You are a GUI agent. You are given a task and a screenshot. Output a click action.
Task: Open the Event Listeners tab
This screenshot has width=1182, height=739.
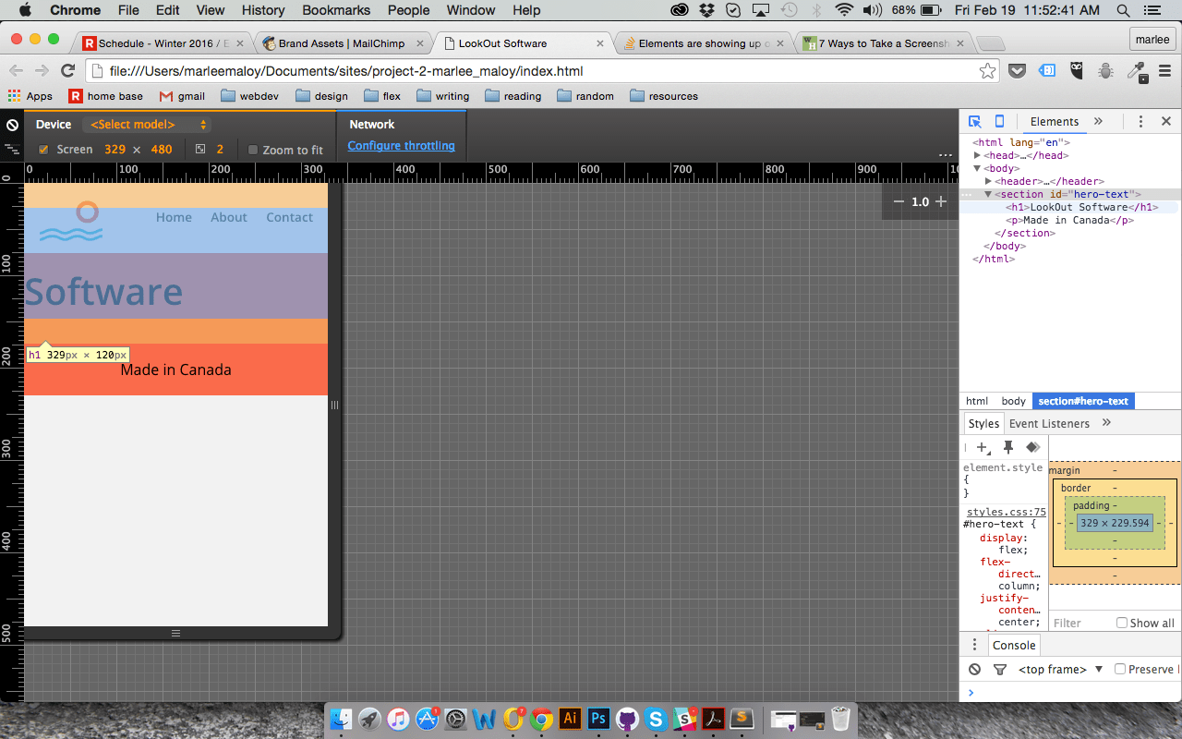click(x=1049, y=423)
